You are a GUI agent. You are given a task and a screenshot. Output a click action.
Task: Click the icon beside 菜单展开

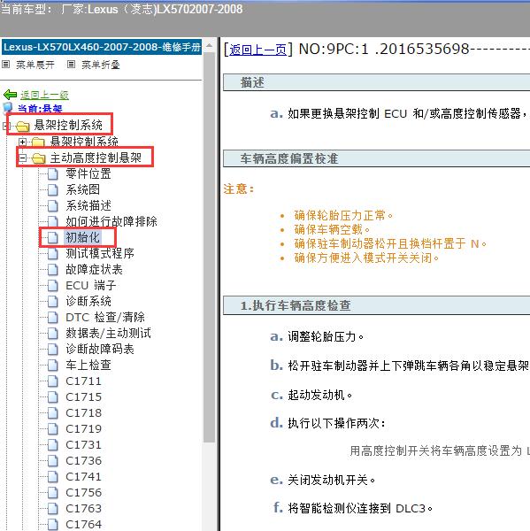(6, 64)
